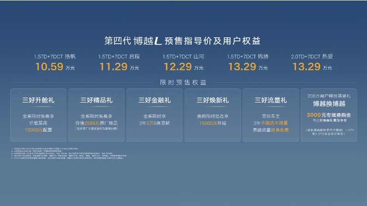367x206 pixels.
Task: Click the title 第四代 博越L 预售指导价及用户权益
Action: (182, 41)
